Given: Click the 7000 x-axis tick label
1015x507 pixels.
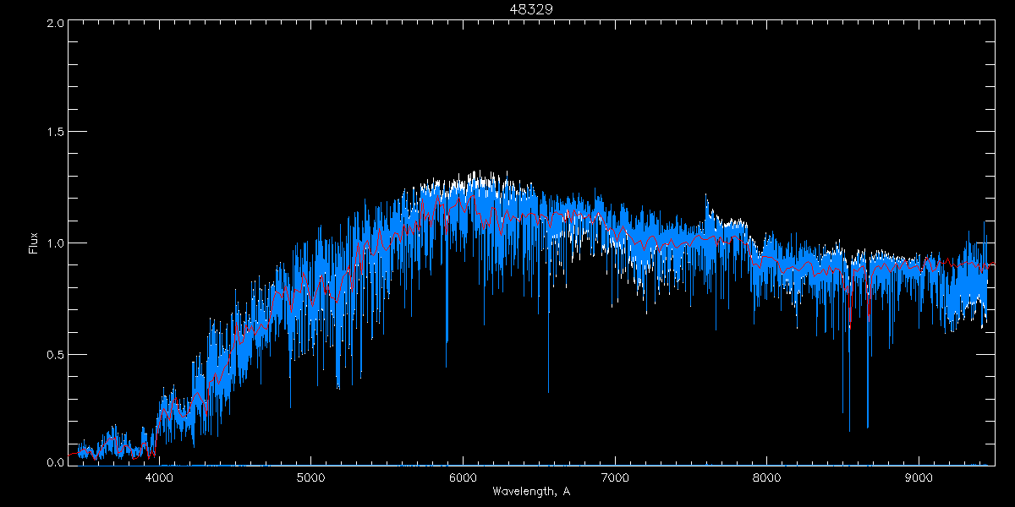Looking at the screenshot, I should tap(615, 477).
